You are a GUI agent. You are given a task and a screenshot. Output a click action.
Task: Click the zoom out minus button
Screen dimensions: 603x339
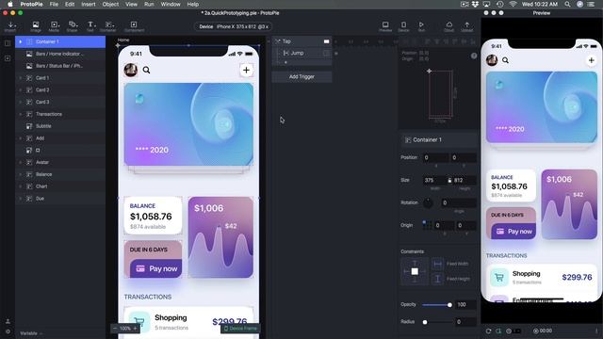(115, 329)
